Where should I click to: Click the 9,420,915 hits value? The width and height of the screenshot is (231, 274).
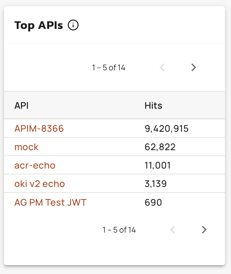[x=166, y=128]
